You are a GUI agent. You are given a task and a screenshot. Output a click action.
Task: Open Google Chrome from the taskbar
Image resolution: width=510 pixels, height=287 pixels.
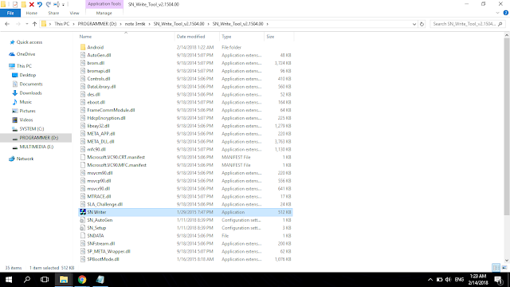[x=82, y=280]
